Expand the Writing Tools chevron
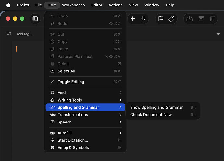The height and width of the screenshot is (161, 224). pos(120,100)
